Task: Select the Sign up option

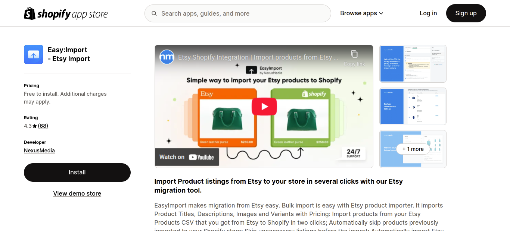Action: pos(466,13)
